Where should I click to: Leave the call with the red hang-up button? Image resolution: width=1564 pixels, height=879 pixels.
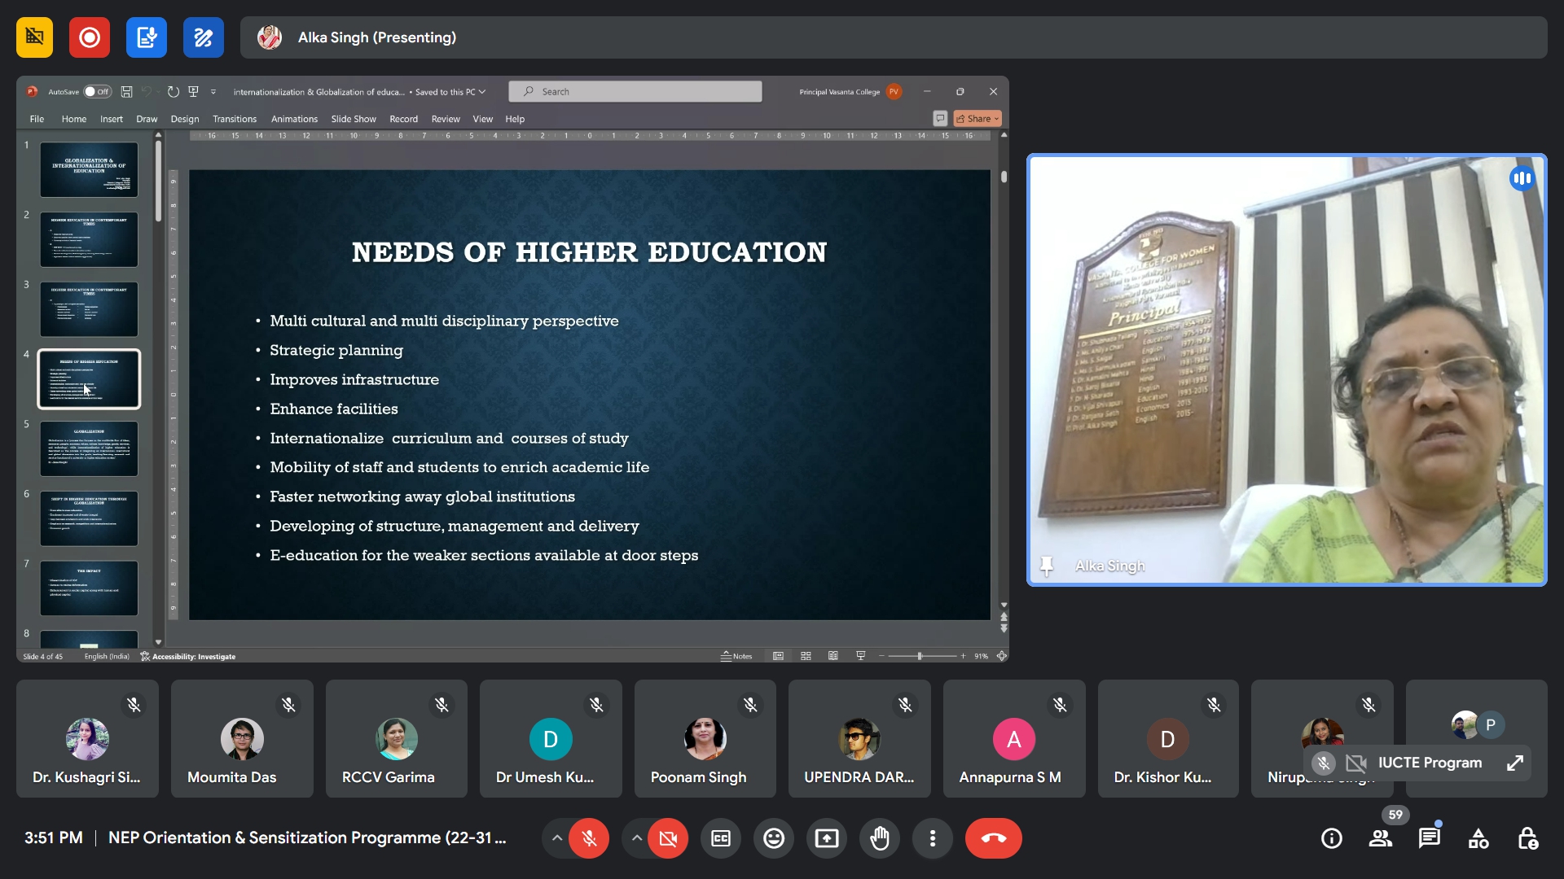993,838
